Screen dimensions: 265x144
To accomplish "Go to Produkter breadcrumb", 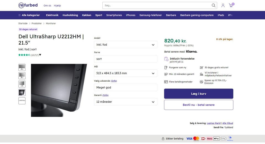I will (36, 23).
